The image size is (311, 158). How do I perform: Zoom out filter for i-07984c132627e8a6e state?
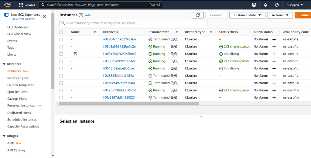point(176,39)
